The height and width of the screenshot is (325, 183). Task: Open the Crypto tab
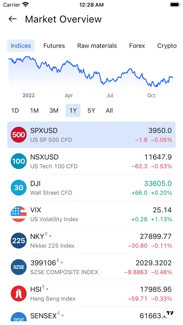coord(167,46)
